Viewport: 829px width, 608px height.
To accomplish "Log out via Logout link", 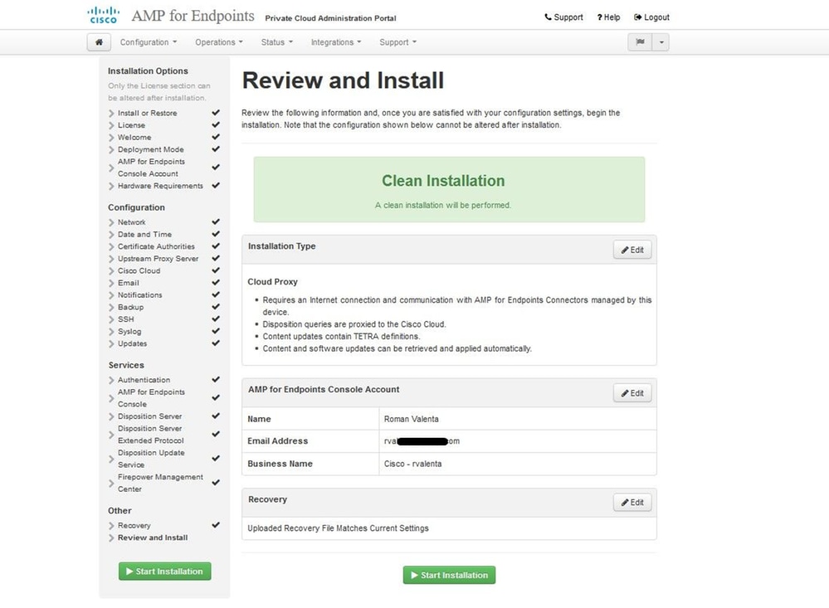I will [x=652, y=17].
